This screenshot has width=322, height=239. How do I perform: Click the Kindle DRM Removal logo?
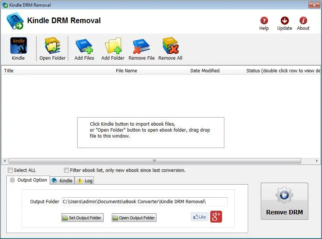(15, 21)
